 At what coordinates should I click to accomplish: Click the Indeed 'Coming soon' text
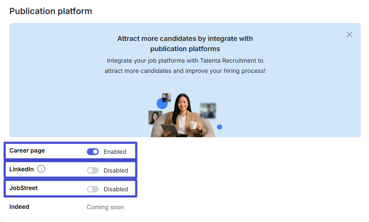pos(105,208)
